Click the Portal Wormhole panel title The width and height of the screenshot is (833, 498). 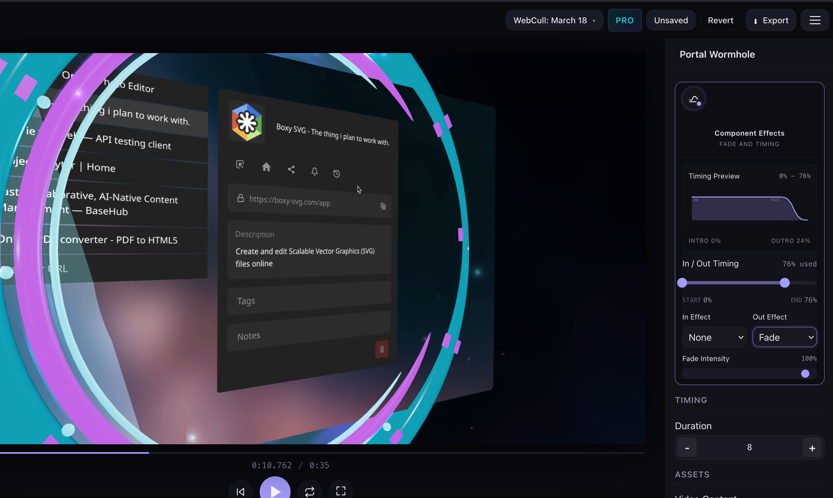(717, 54)
